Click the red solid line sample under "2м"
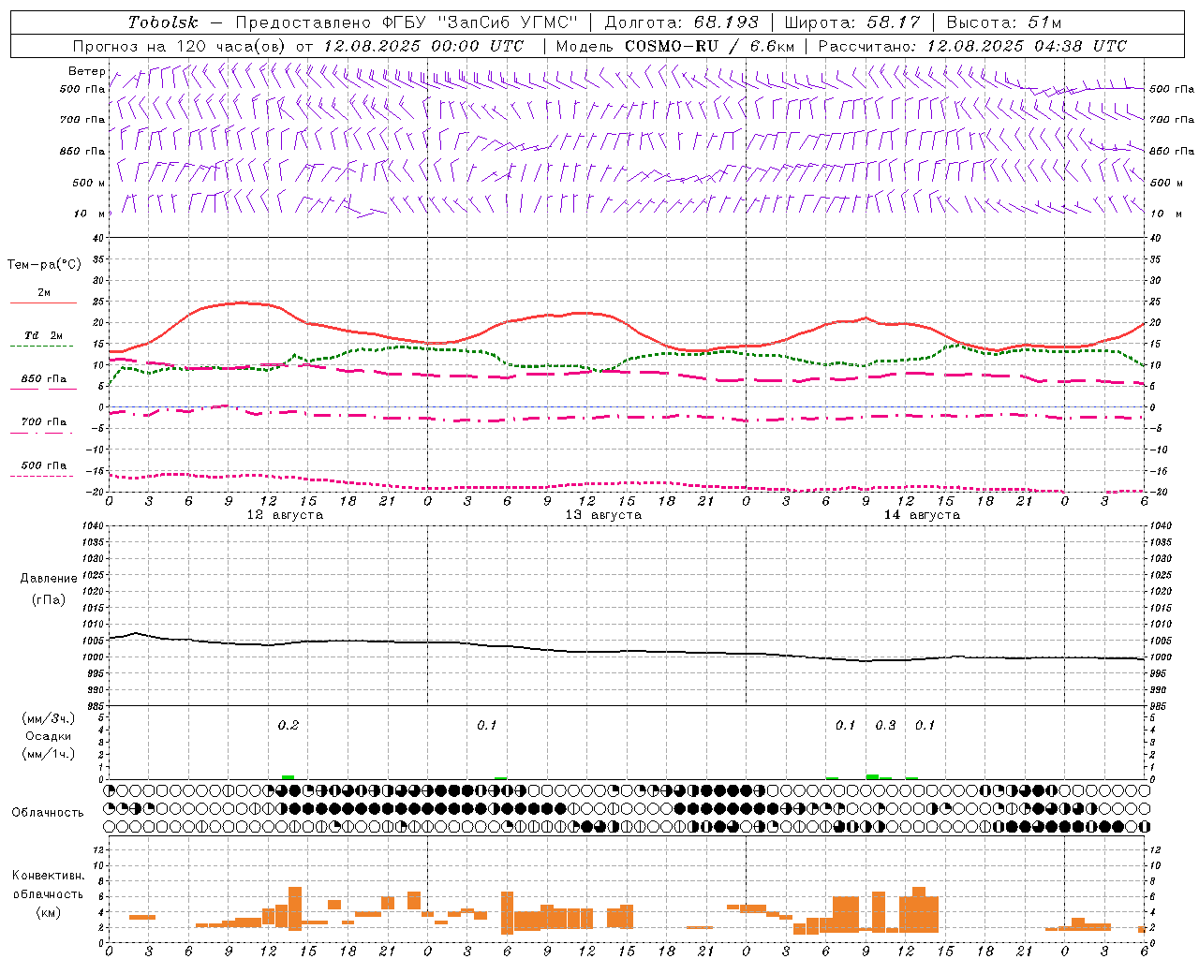 tap(43, 302)
